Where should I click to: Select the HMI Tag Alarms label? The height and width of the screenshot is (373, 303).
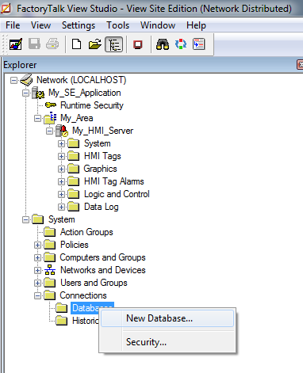[114, 181]
